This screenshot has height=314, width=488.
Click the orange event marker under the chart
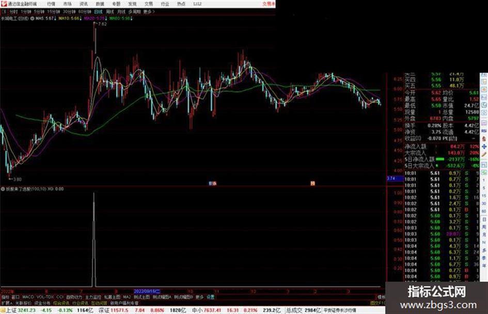coord(313,184)
